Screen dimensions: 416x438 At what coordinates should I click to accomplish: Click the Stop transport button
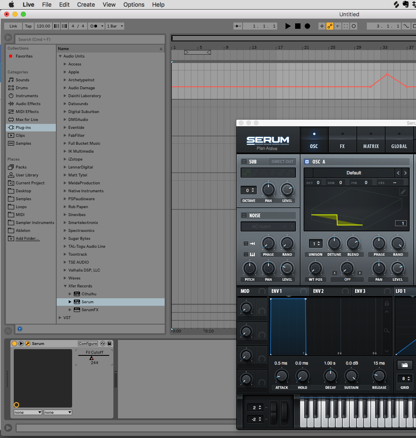click(298, 26)
